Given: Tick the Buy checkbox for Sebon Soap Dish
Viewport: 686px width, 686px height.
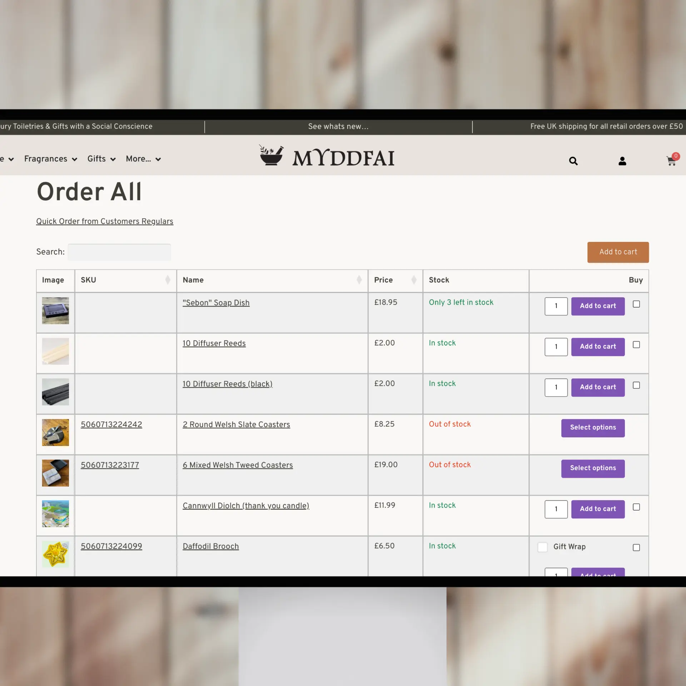Looking at the screenshot, I should click(636, 304).
